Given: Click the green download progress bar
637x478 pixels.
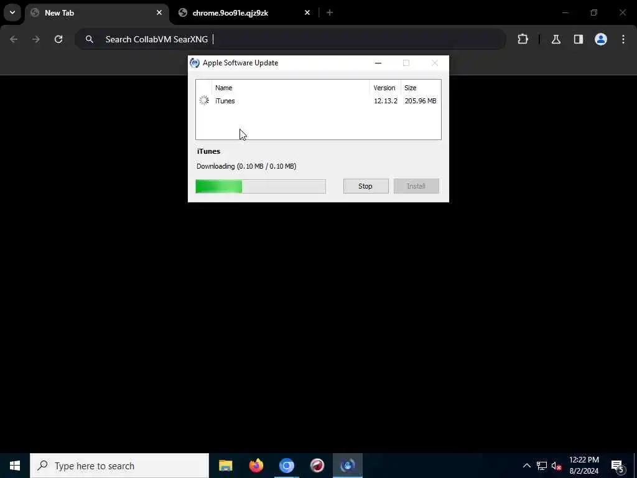Looking at the screenshot, I should 261,186.
